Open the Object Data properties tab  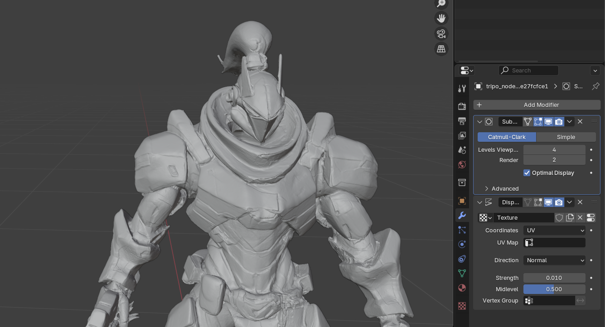pos(462,273)
